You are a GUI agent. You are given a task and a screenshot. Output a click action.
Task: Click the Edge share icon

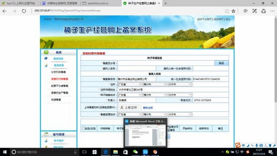pyautogui.click(x=264, y=11)
